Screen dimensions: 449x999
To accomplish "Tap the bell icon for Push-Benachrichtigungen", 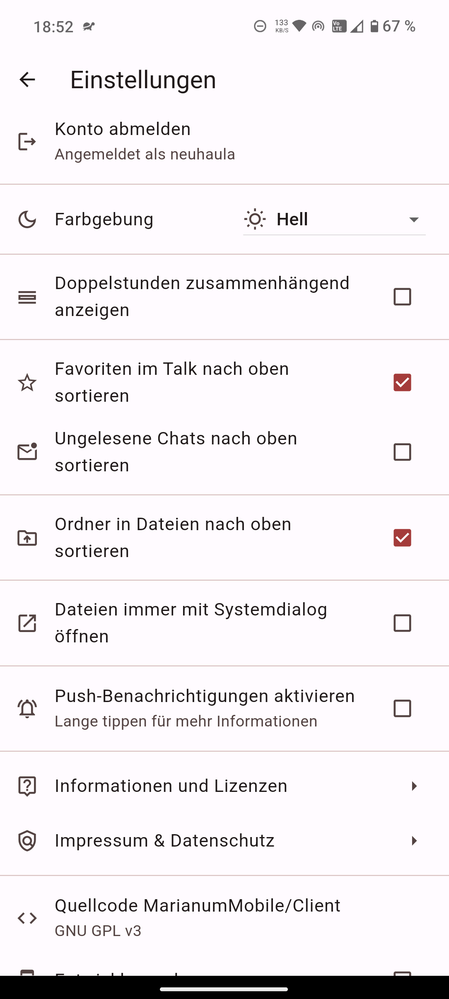I will coord(27,708).
